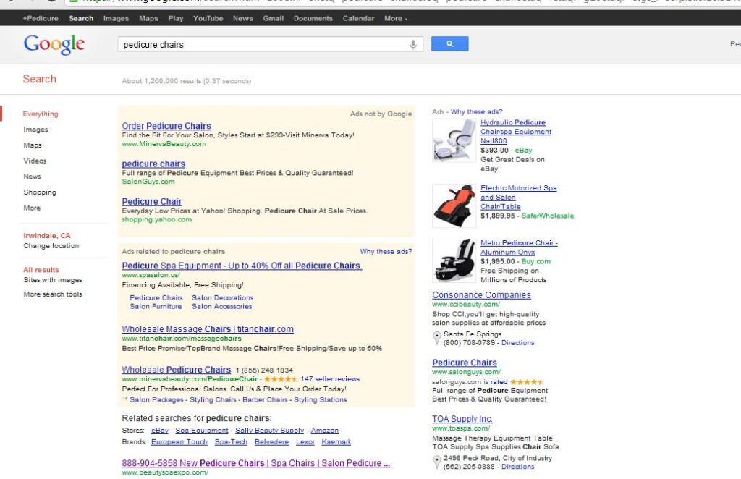The image size is (741, 479).
Task: Select Everything in the left sidebar
Action: [41, 114]
